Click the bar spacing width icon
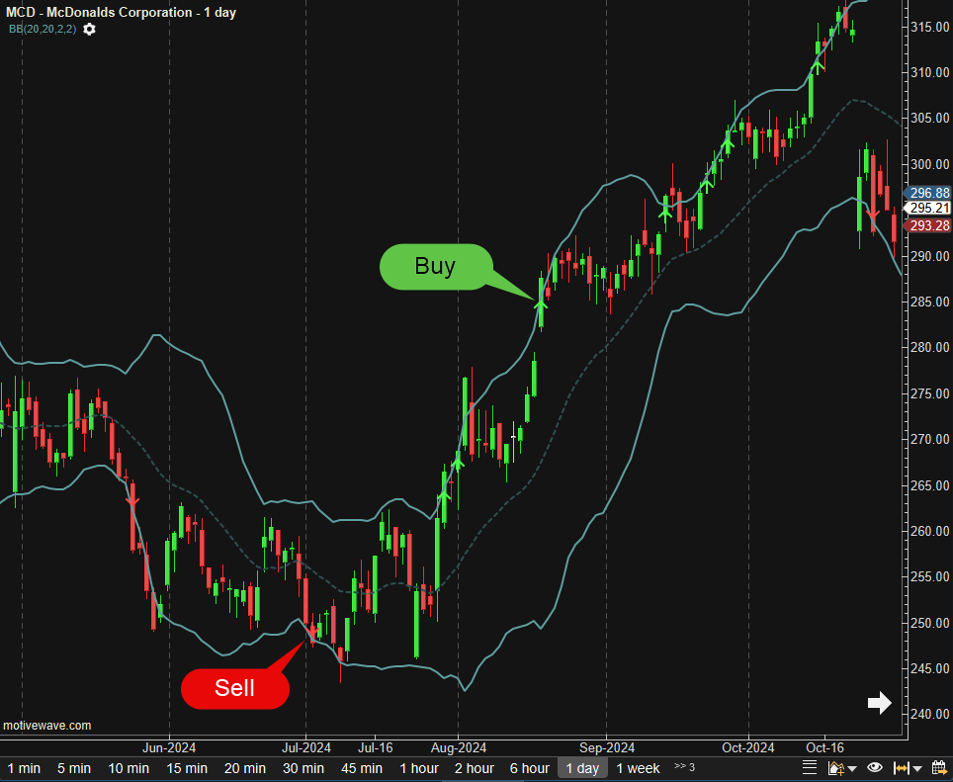 point(902,768)
